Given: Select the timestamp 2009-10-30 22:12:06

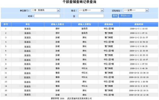Looking at the screenshot, I should pos(139,95).
